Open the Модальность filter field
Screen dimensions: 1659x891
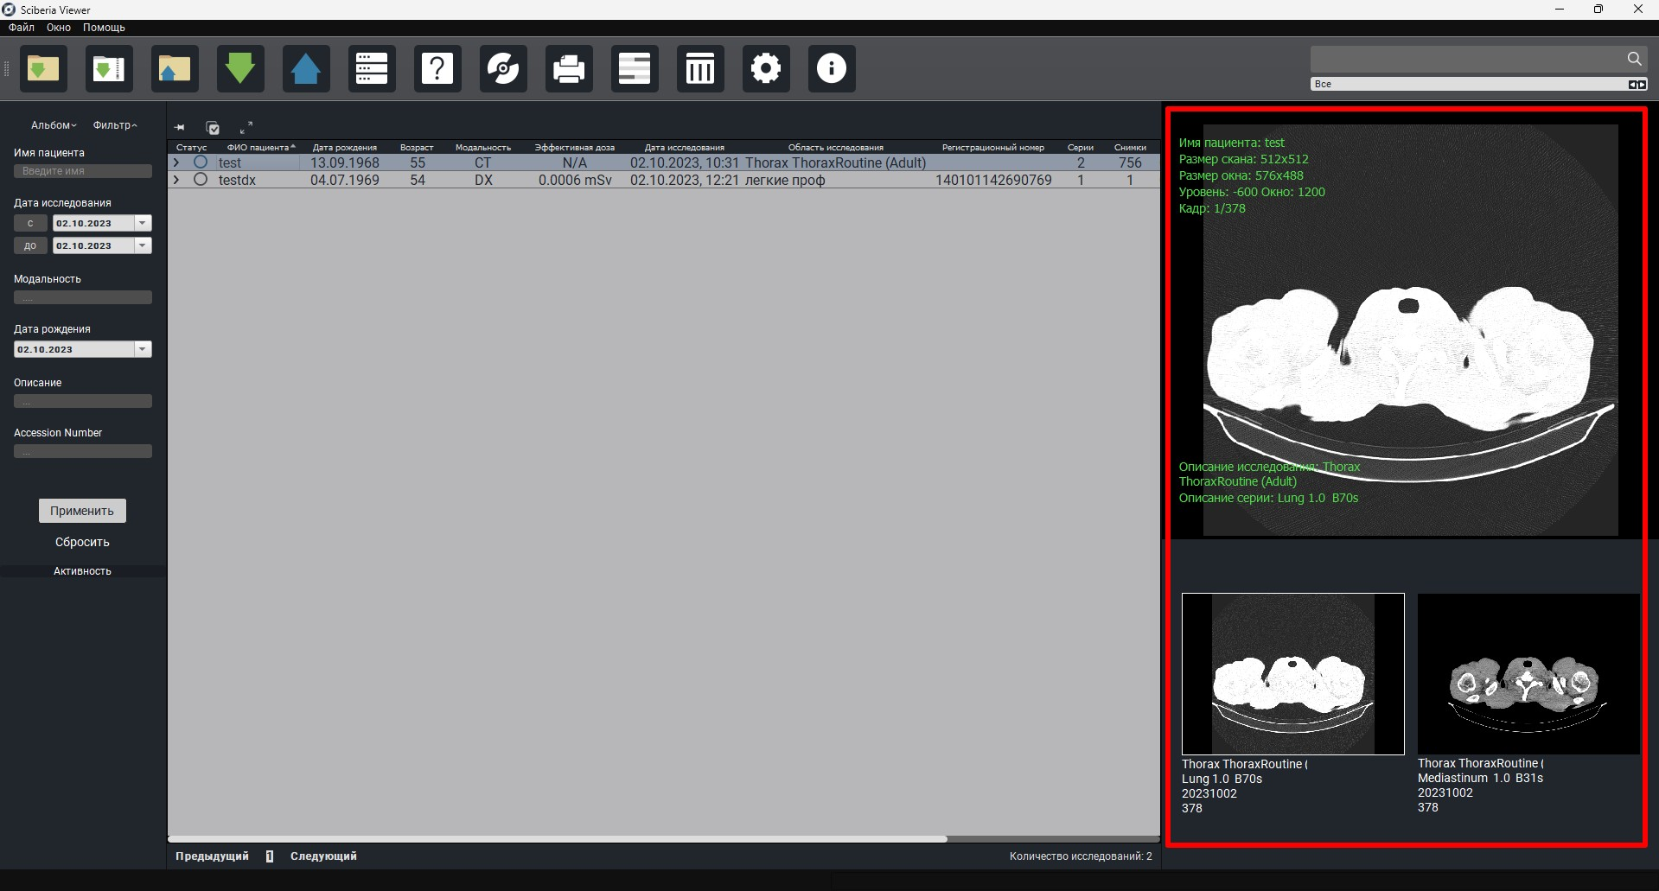(x=83, y=297)
